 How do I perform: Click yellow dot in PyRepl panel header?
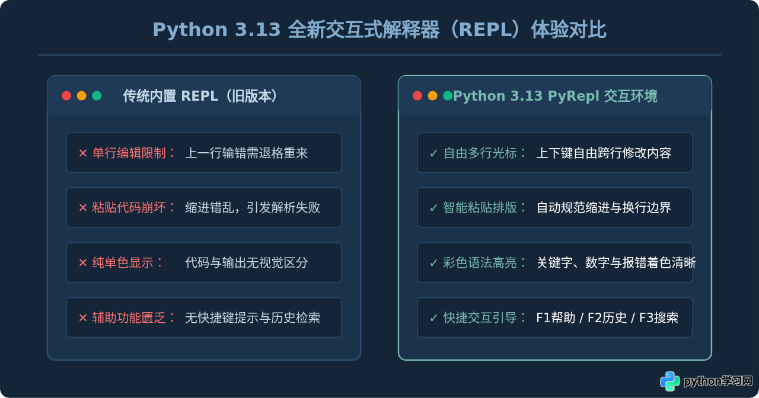[x=433, y=96]
